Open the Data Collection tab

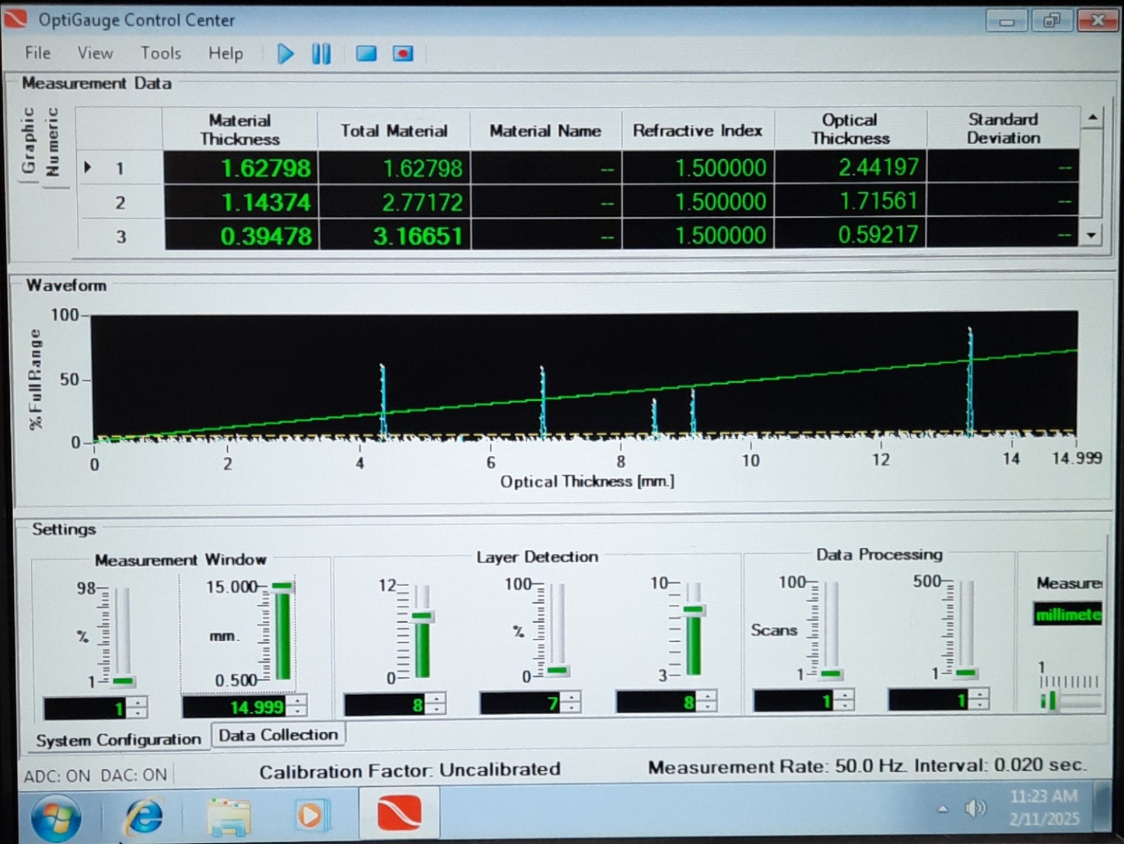[278, 735]
